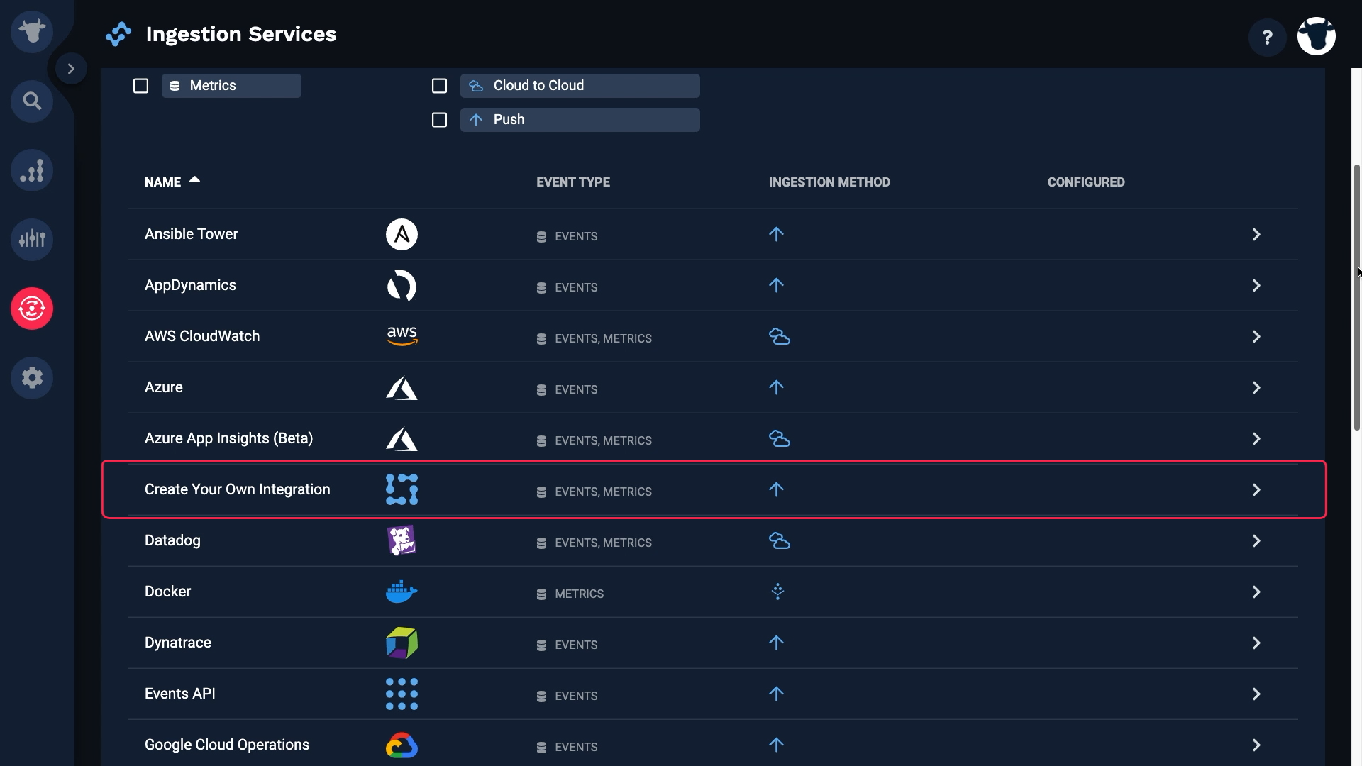Click the Google Cloud logo icon

[402, 745]
